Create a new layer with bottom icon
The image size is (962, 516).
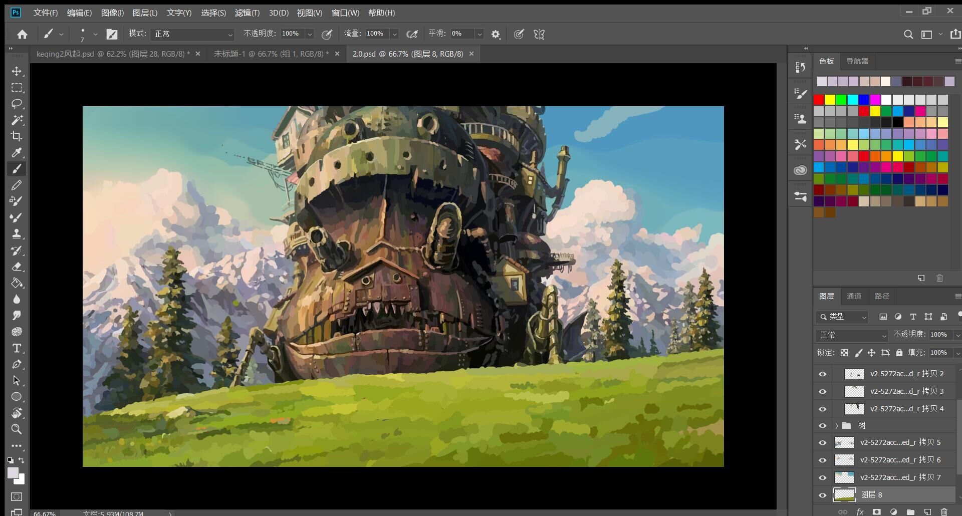(927, 511)
